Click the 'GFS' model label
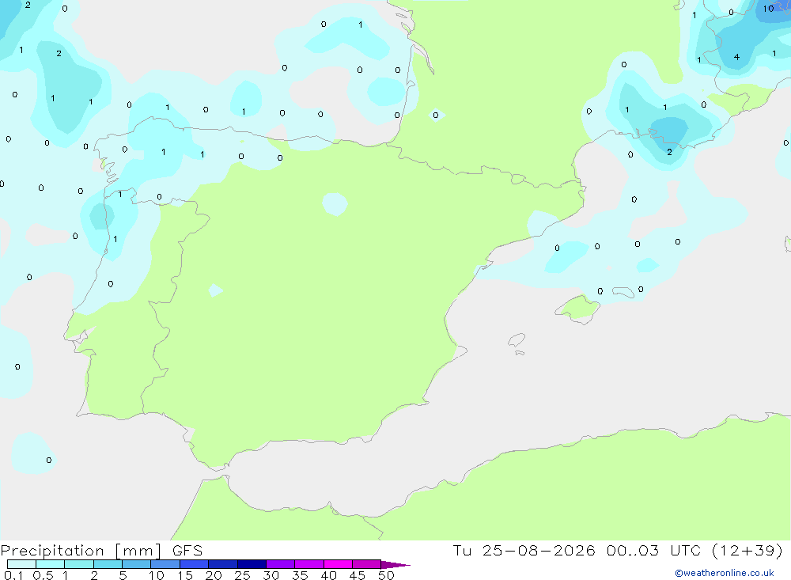The height and width of the screenshot is (580, 791). point(187,550)
